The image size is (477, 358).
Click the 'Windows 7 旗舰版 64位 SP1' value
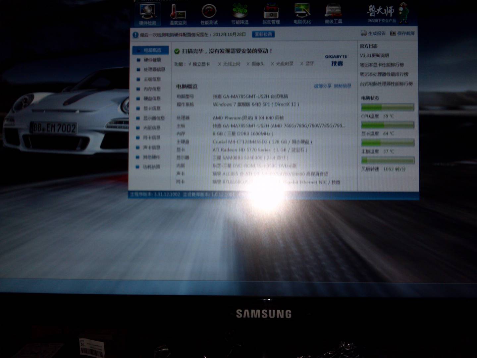[256, 104]
